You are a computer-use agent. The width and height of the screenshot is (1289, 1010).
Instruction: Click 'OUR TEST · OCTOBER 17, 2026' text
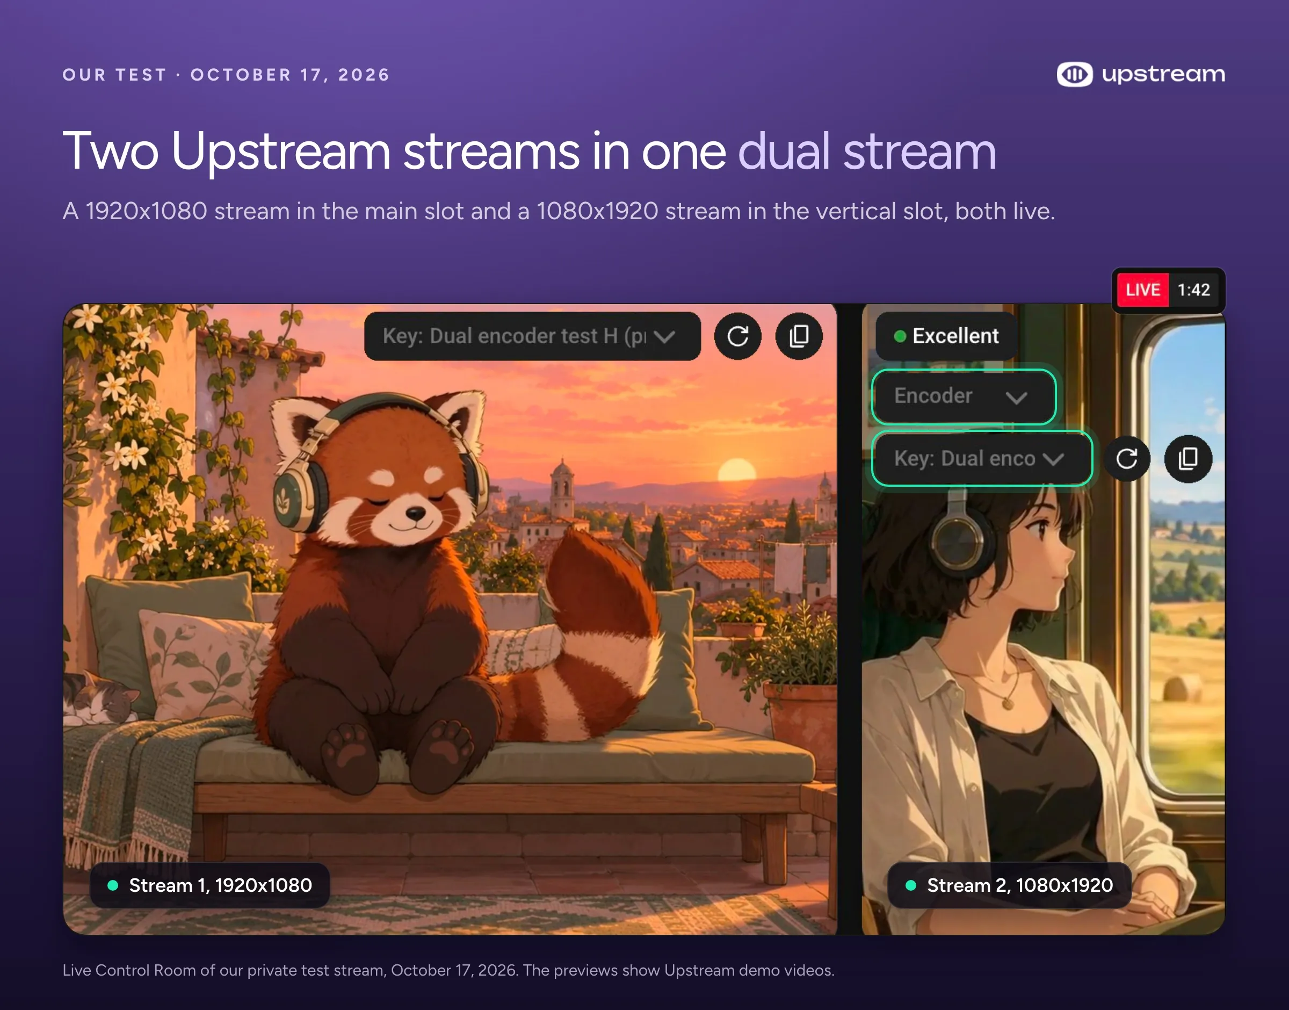226,75
